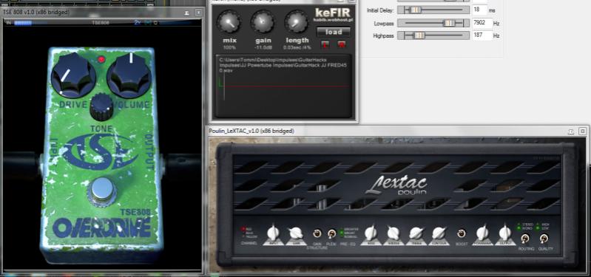Click the keFIR gain knob

coord(263,22)
